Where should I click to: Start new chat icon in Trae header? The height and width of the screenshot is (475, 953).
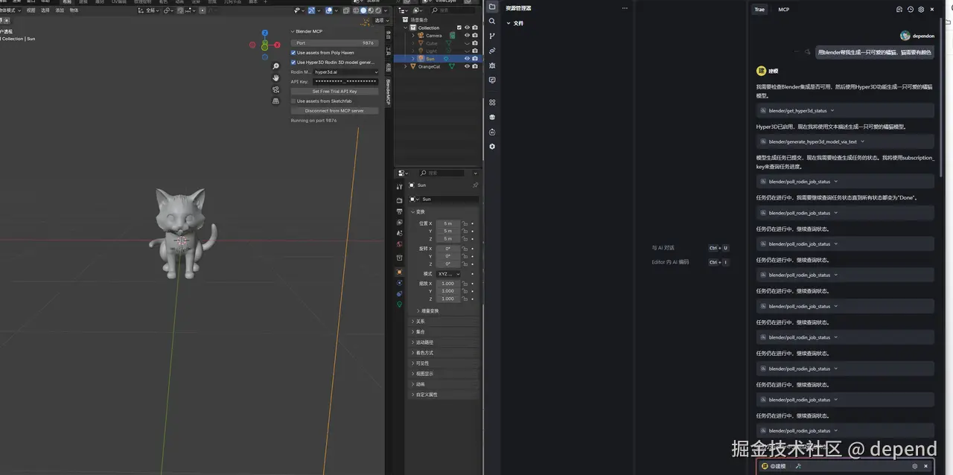click(899, 10)
